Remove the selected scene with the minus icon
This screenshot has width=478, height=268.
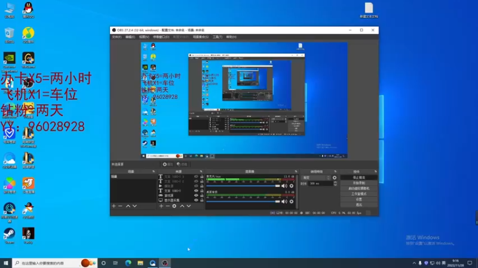click(x=121, y=206)
